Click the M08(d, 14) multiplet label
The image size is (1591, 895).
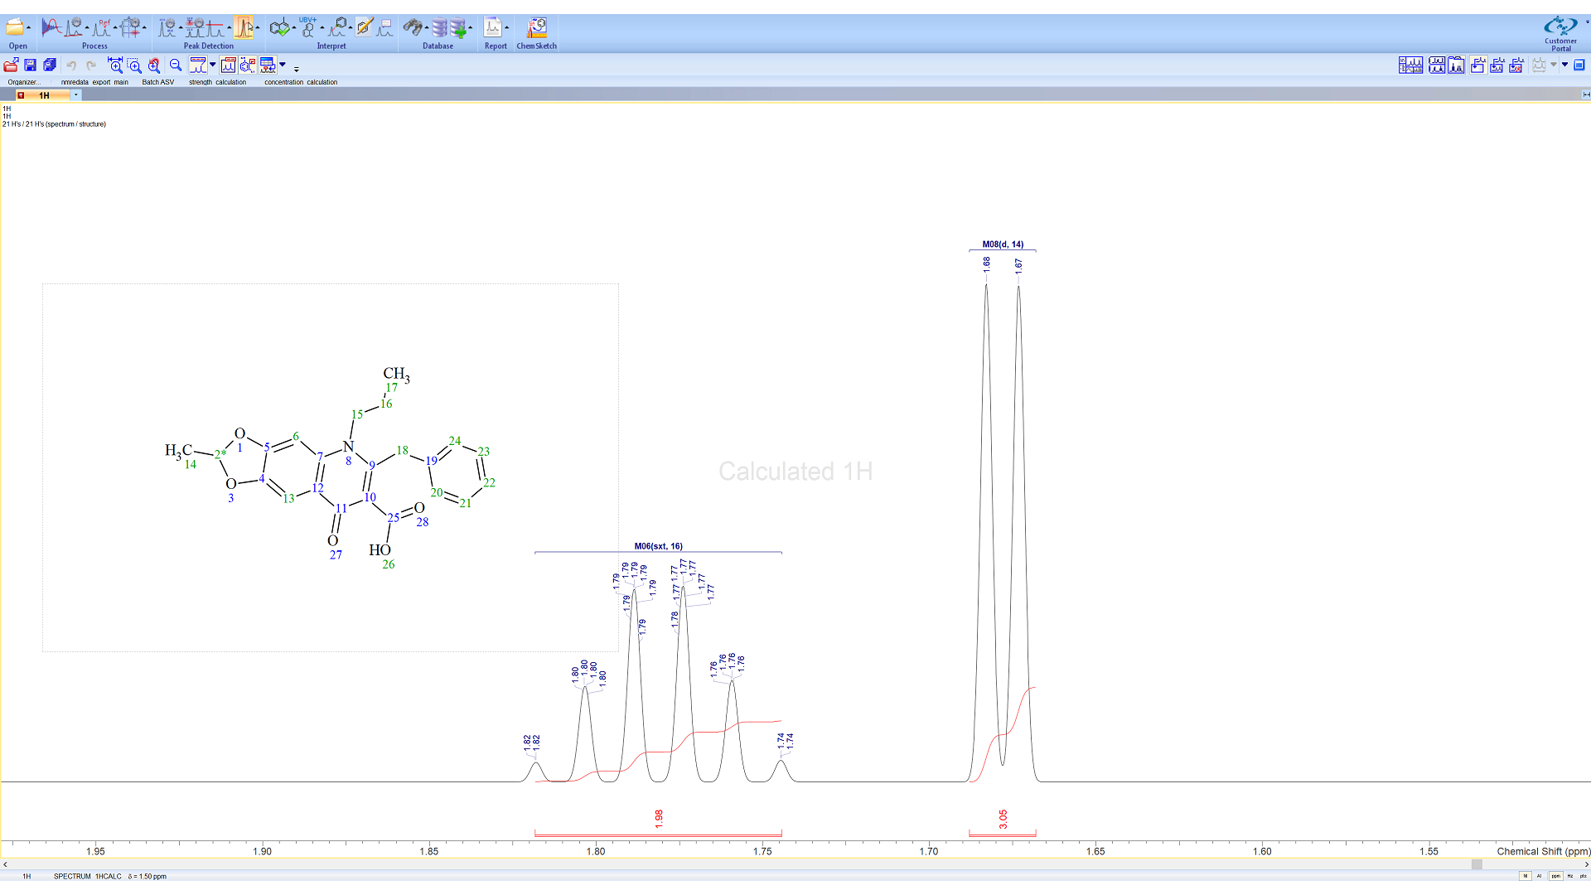pyautogui.click(x=1003, y=244)
